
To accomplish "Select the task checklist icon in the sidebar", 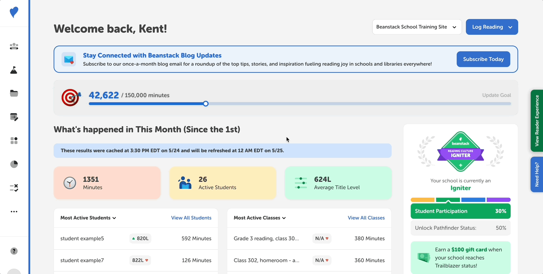I will [14, 188].
